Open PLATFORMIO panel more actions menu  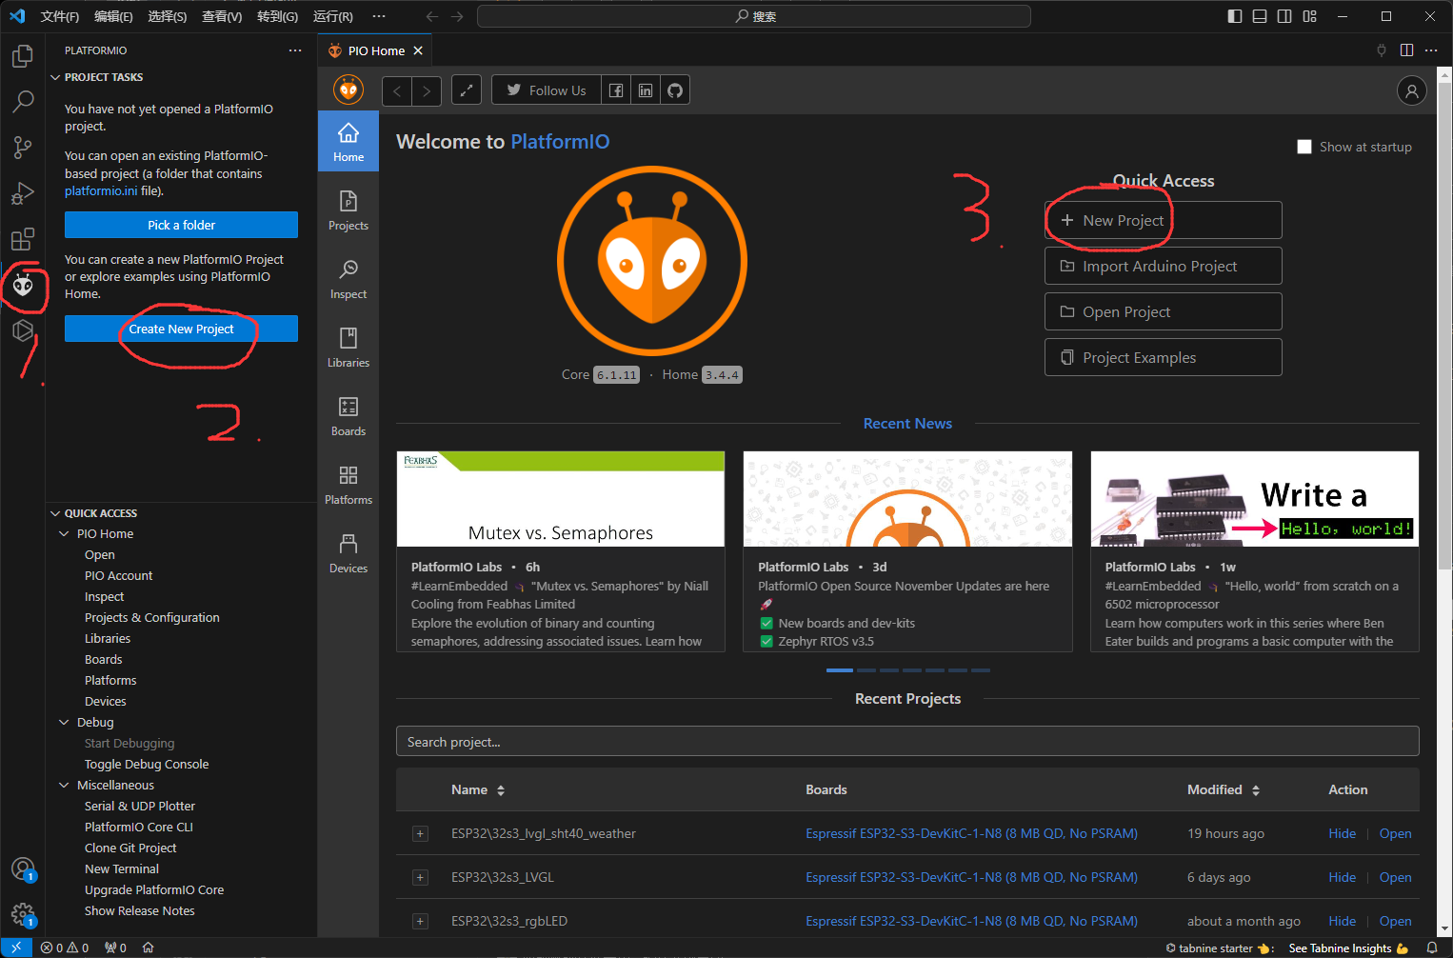click(x=295, y=50)
